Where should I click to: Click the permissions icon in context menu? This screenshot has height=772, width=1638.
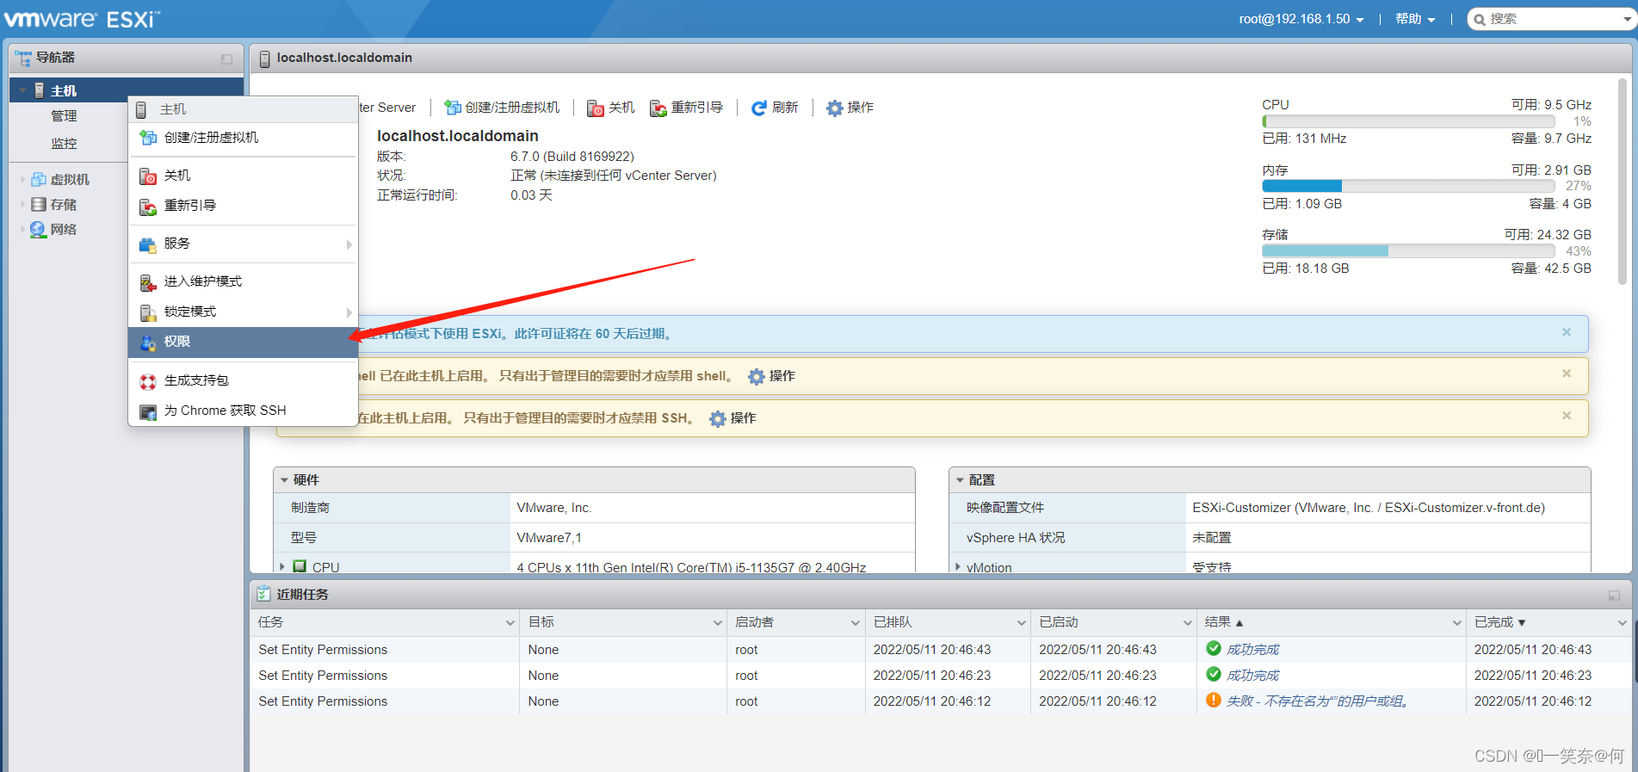[148, 342]
